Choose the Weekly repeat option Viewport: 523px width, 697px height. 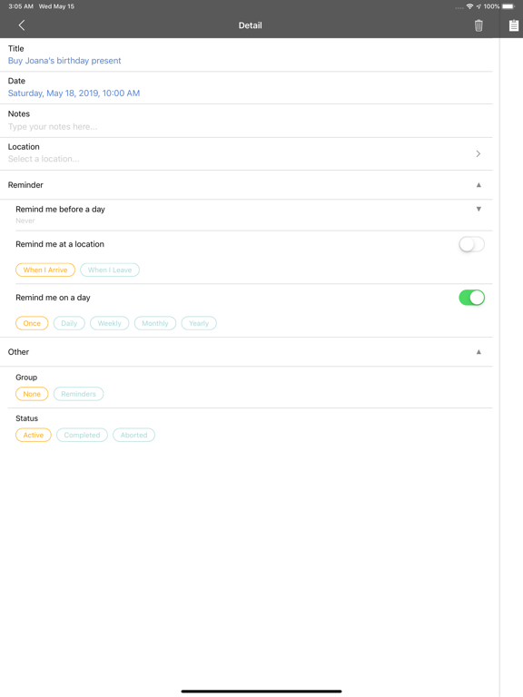pos(109,323)
